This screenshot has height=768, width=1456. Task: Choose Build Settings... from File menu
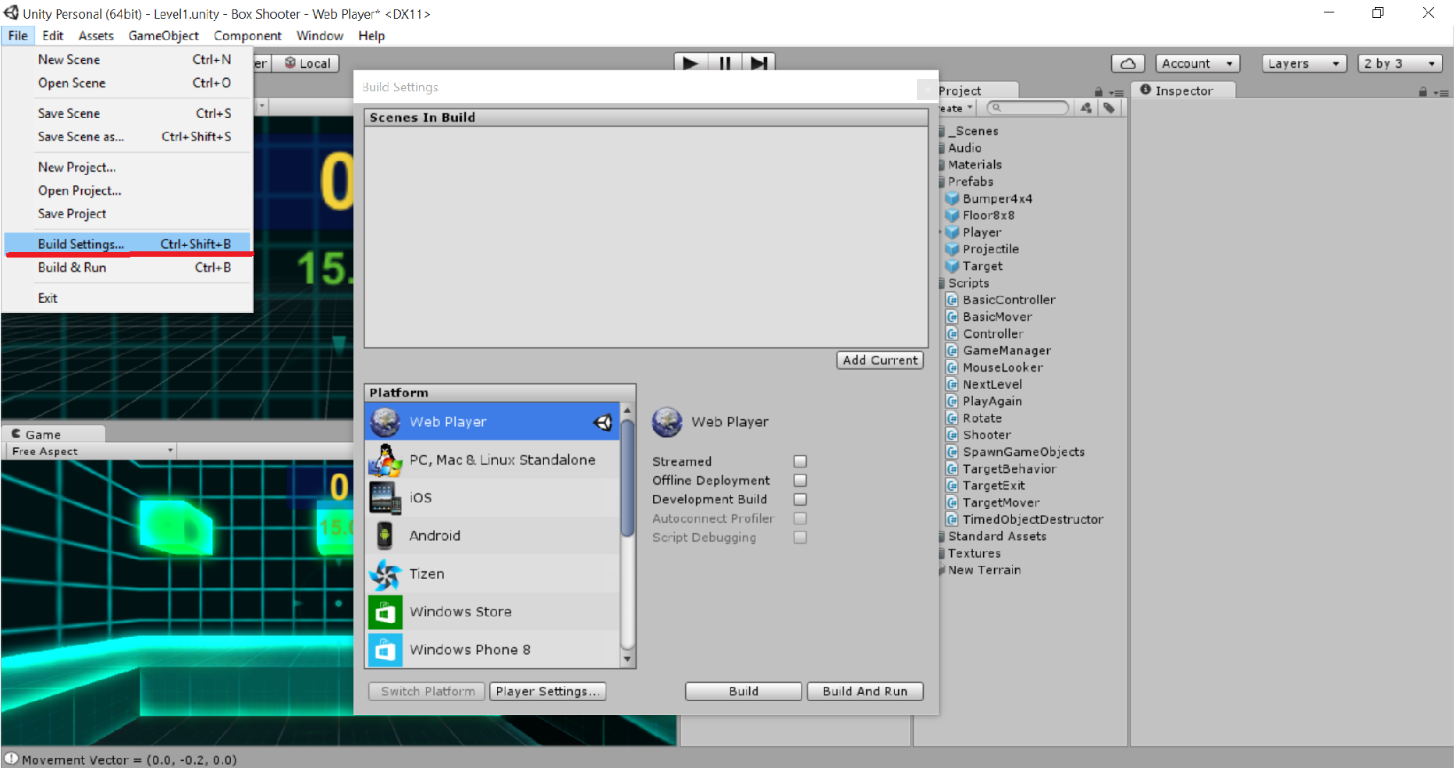(127, 244)
